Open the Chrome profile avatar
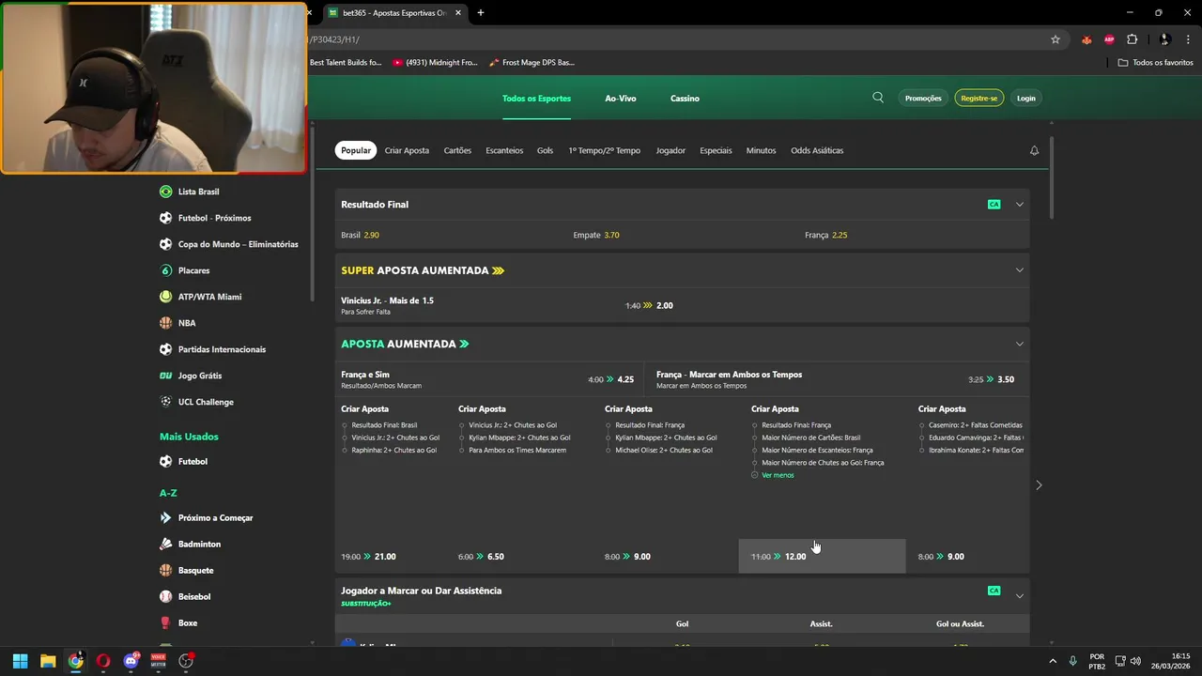 pyautogui.click(x=1164, y=39)
